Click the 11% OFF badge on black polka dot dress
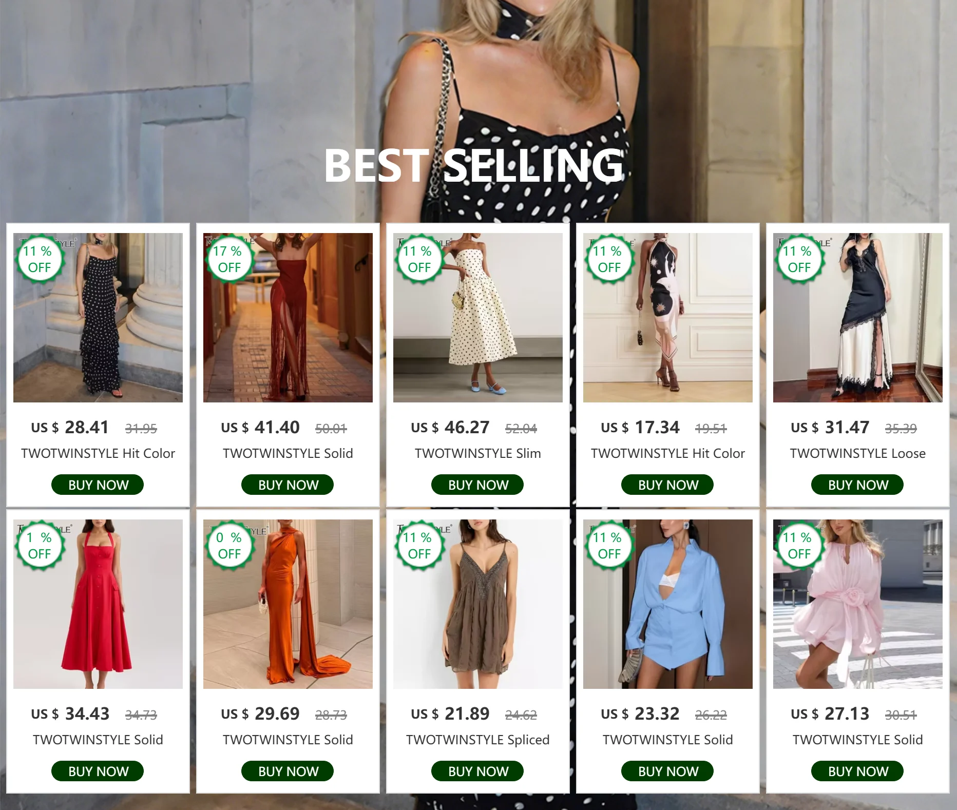 tap(40, 259)
